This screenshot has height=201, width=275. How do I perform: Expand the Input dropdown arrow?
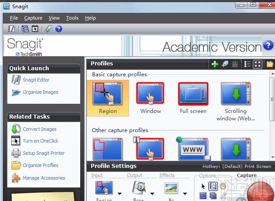point(119,194)
